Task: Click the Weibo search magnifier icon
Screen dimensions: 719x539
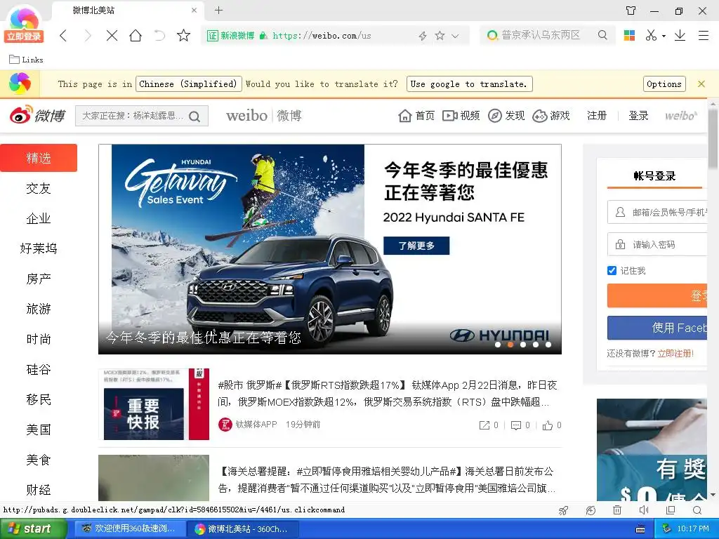Action: pos(195,117)
